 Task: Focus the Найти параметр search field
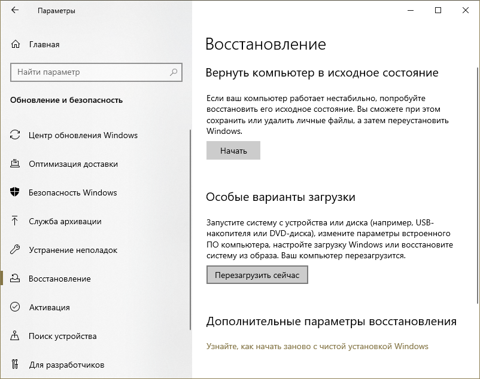click(x=90, y=72)
